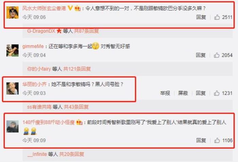The width and height of the screenshot is (238, 162).
Task: Click membership badge beside 风水大师张玄尘香港
Action: [x=78, y=8]
